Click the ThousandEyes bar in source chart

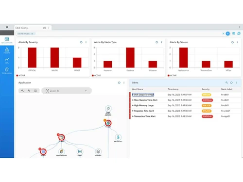[x=206, y=64]
